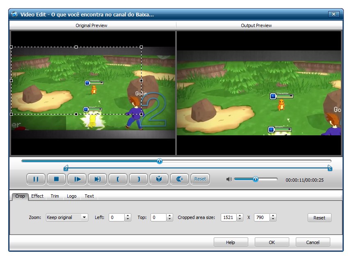The image size is (352, 260).
Task: Close the Video Edit window
Action: 334,14
